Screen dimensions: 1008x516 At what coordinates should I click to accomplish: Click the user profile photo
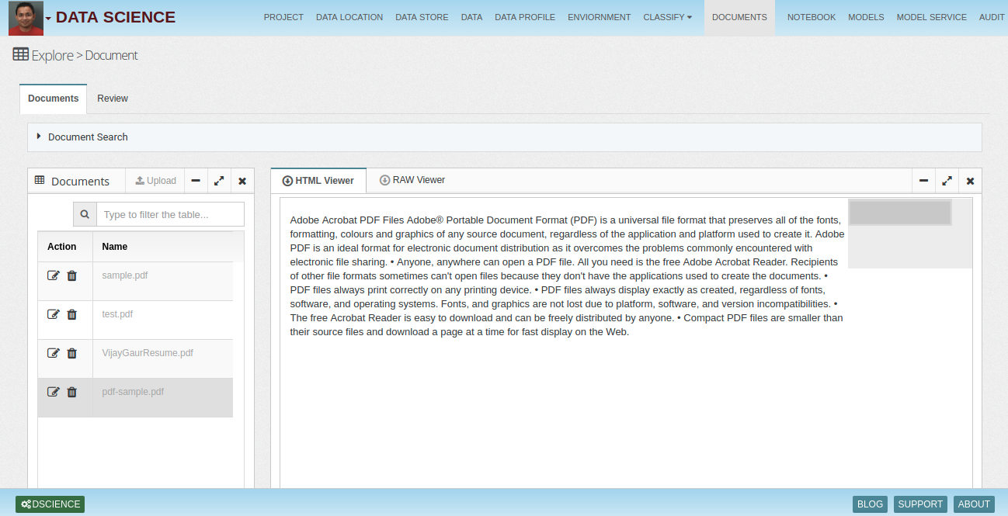coord(26,18)
